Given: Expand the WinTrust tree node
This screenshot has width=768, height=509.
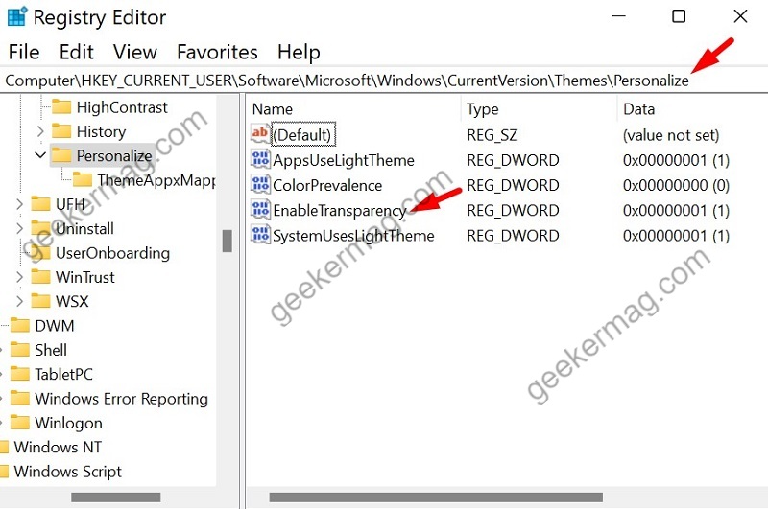Looking at the screenshot, I should [19, 277].
